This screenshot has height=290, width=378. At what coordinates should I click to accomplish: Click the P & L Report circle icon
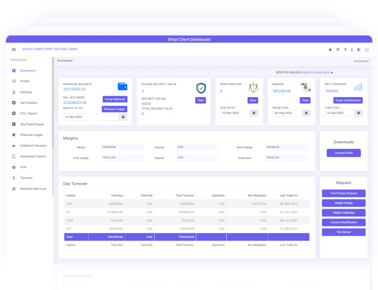(14, 113)
